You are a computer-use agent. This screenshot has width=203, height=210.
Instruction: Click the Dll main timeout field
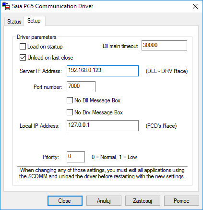coord(164,45)
